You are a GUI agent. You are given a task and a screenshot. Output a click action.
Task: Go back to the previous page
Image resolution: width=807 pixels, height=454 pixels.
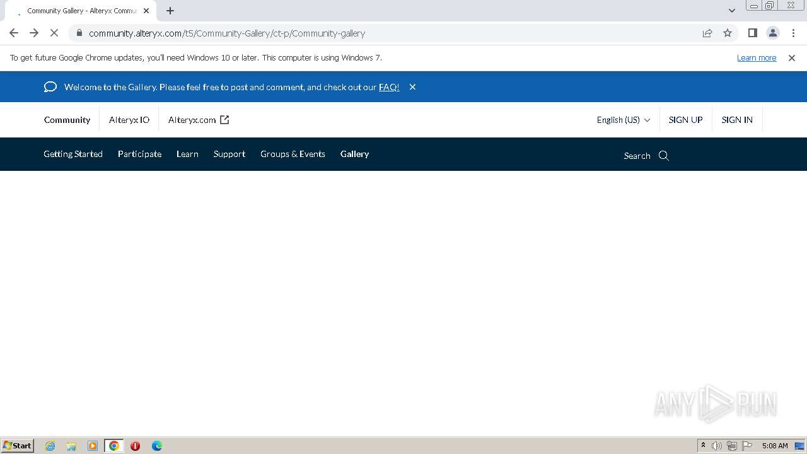[14, 33]
